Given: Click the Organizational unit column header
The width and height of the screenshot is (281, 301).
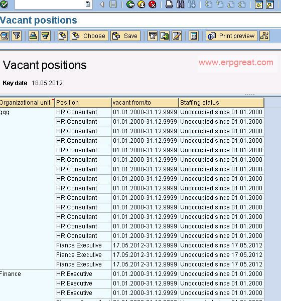Looking at the screenshot, I should pyautogui.click(x=27, y=103).
